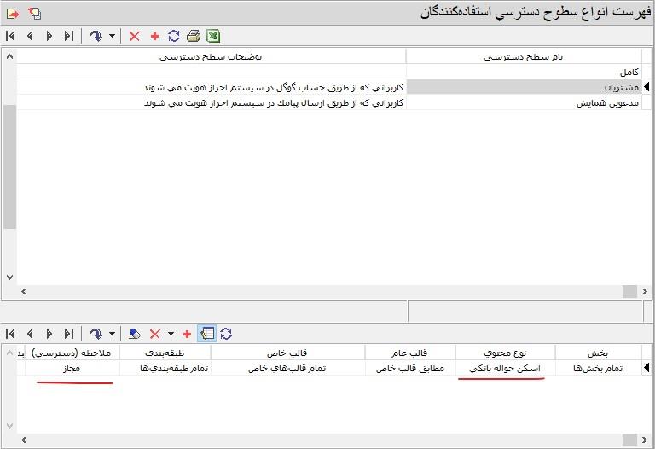Print the access levels list

click(x=194, y=36)
